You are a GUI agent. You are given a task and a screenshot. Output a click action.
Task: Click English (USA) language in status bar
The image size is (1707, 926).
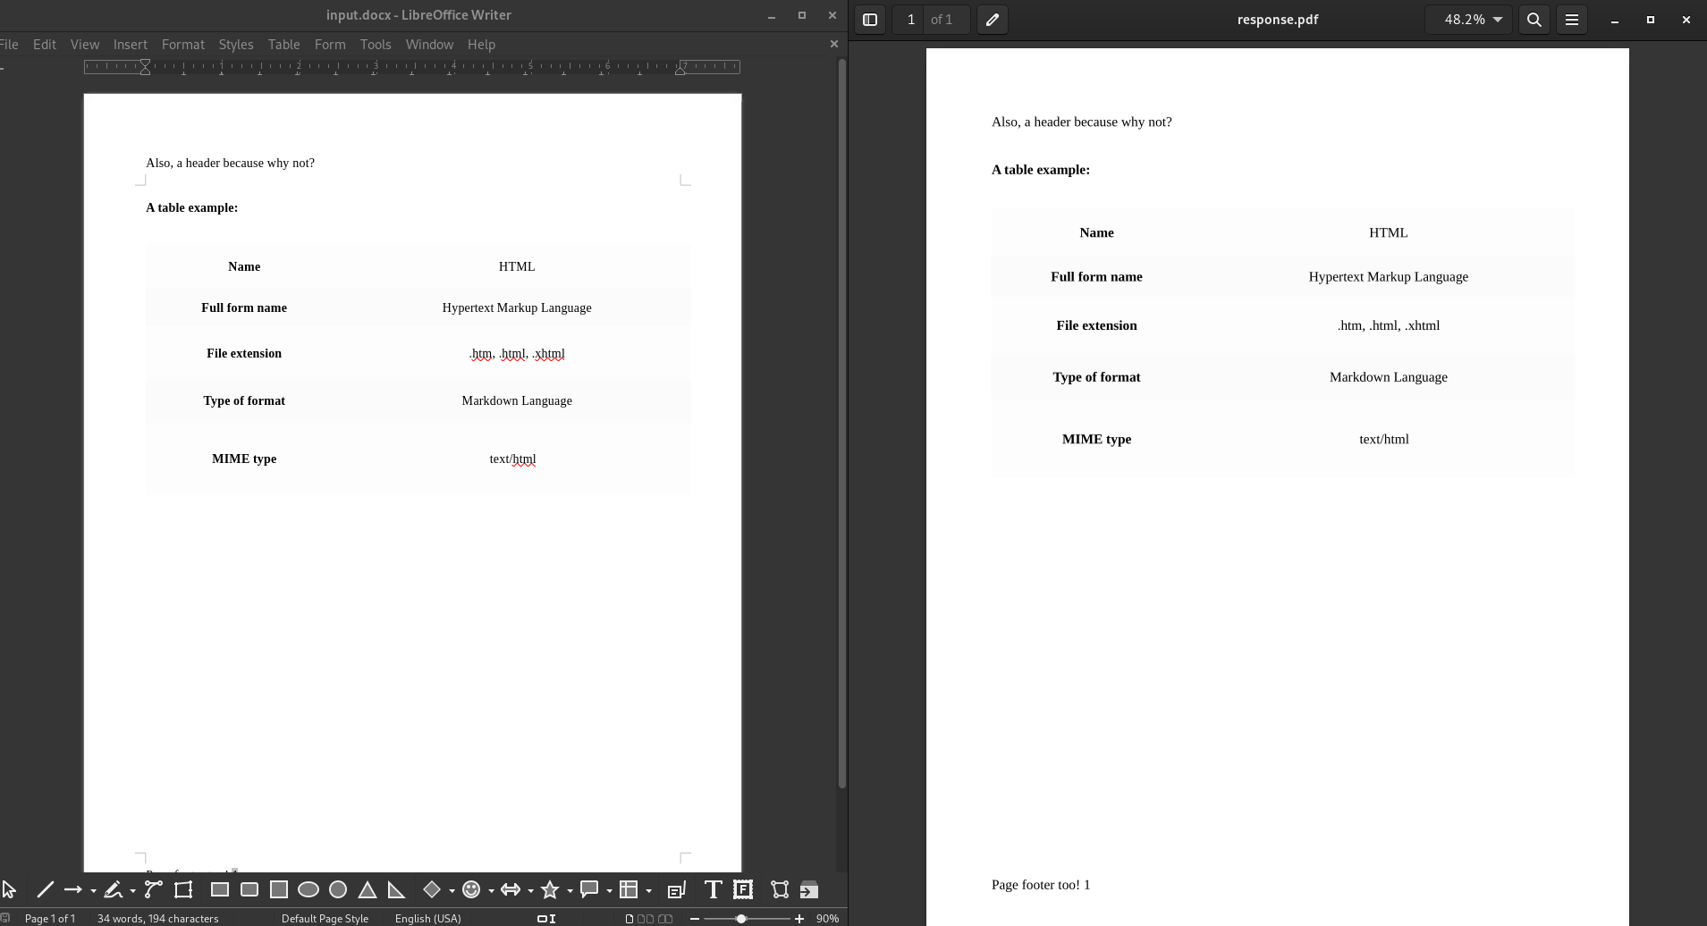[428, 918]
